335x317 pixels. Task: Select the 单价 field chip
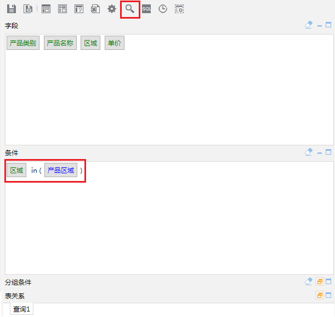click(114, 43)
